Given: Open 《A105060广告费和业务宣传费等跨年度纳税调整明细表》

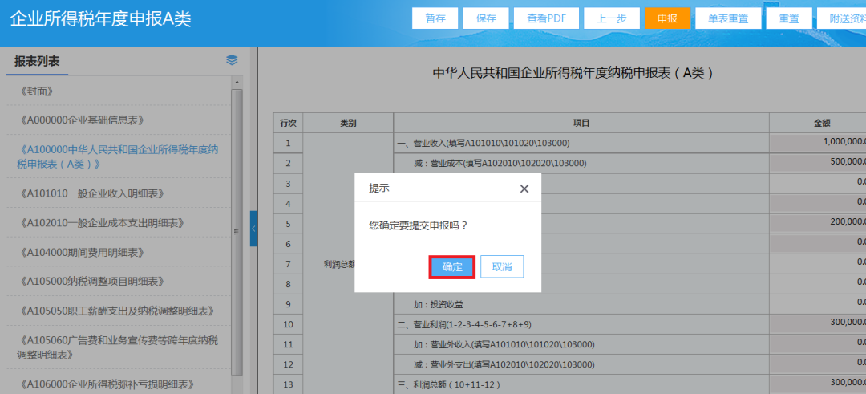Looking at the screenshot, I should tap(118, 347).
